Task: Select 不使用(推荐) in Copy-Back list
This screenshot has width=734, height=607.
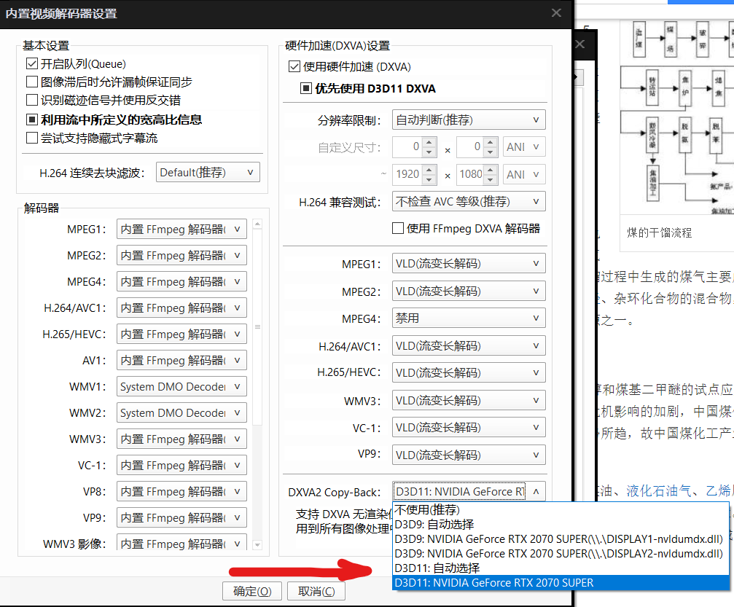Action: [x=561, y=509]
